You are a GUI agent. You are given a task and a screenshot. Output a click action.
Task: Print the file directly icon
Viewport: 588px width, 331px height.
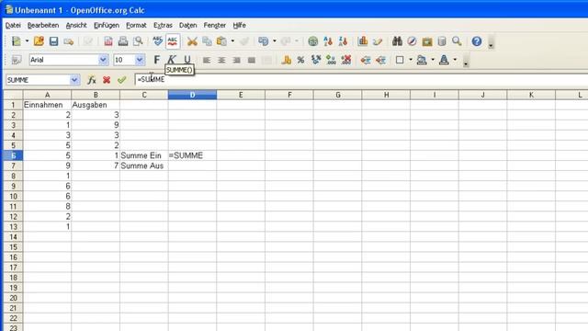pos(123,41)
